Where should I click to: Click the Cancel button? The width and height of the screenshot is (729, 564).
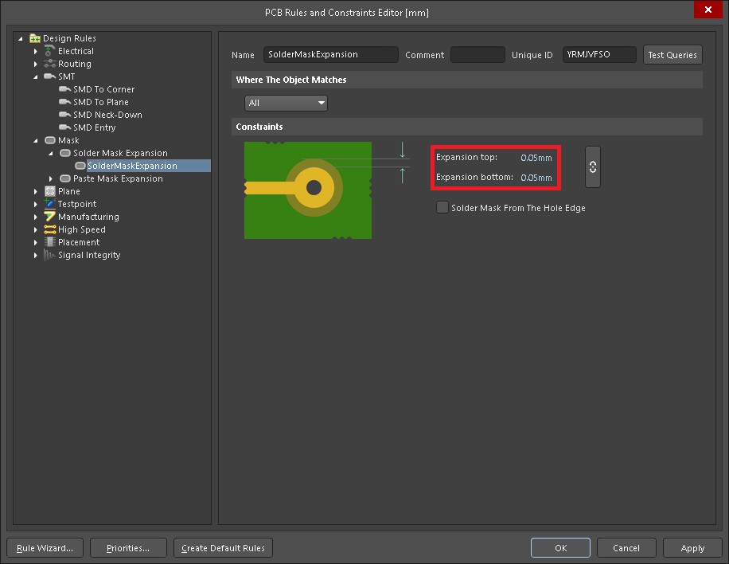pyautogui.click(x=626, y=548)
